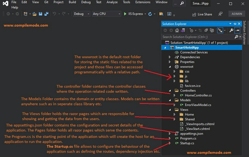249x157 pixels.
Task: Click the Visual Studio search magnifier icon
Action: (182, 3)
